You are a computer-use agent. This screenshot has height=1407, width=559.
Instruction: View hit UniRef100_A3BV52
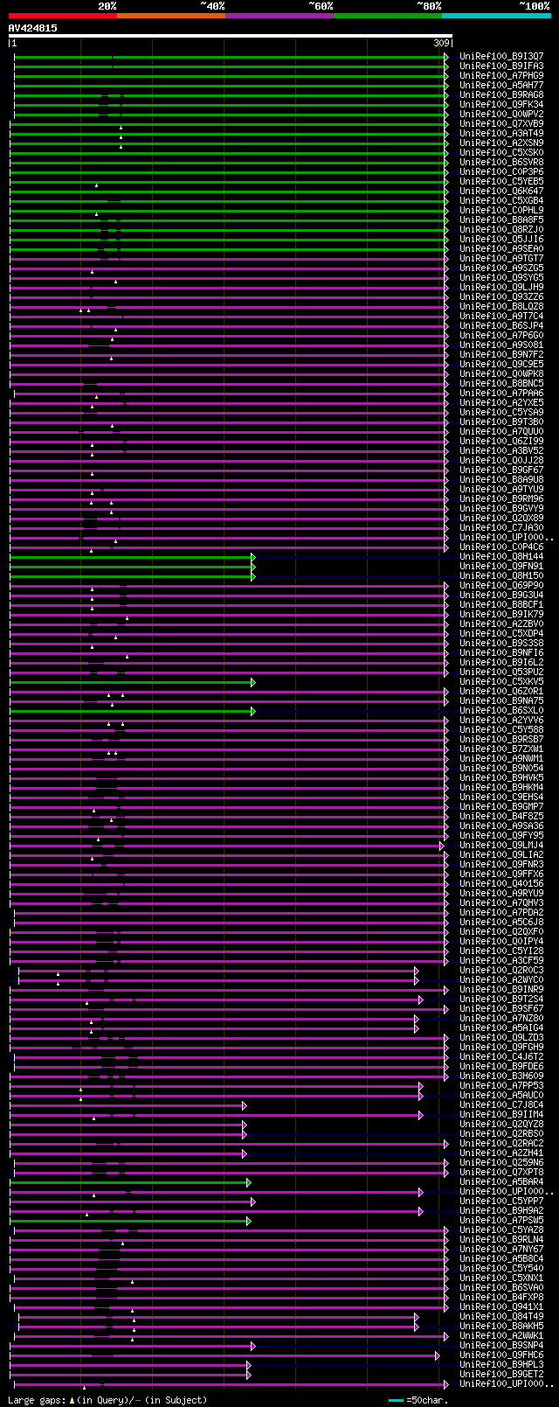501,451
